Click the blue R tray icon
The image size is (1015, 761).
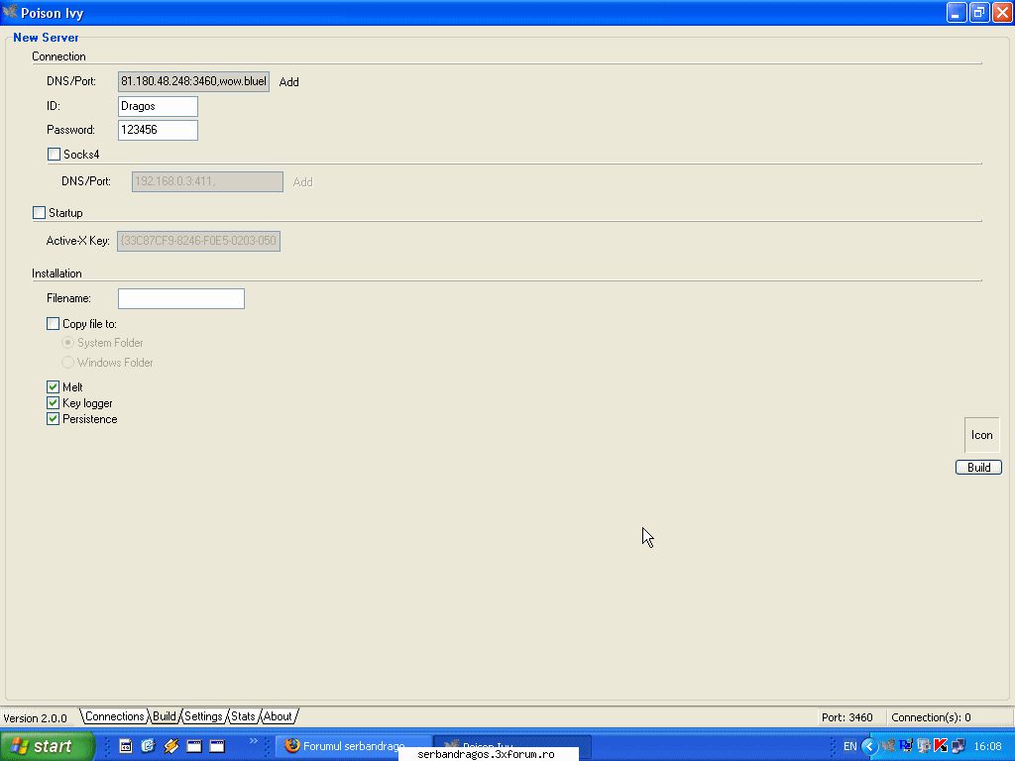[x=906, y=746]
